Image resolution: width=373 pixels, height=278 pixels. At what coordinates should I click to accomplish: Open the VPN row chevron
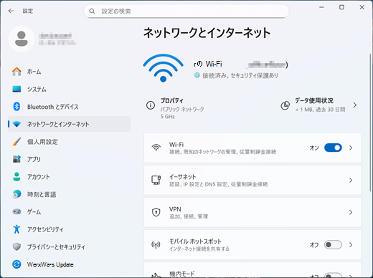[351, 212]
